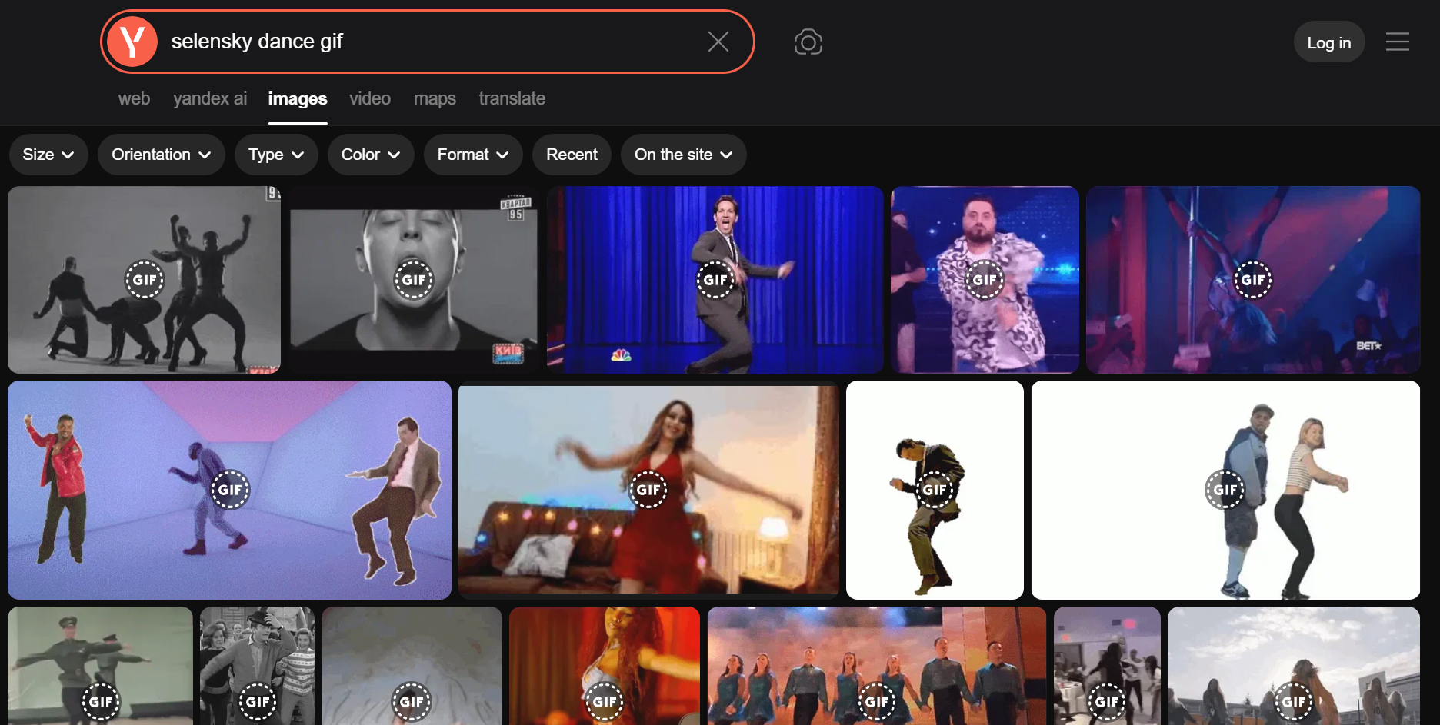
Task: Clear the search query with the X
Action: (718, 42)
